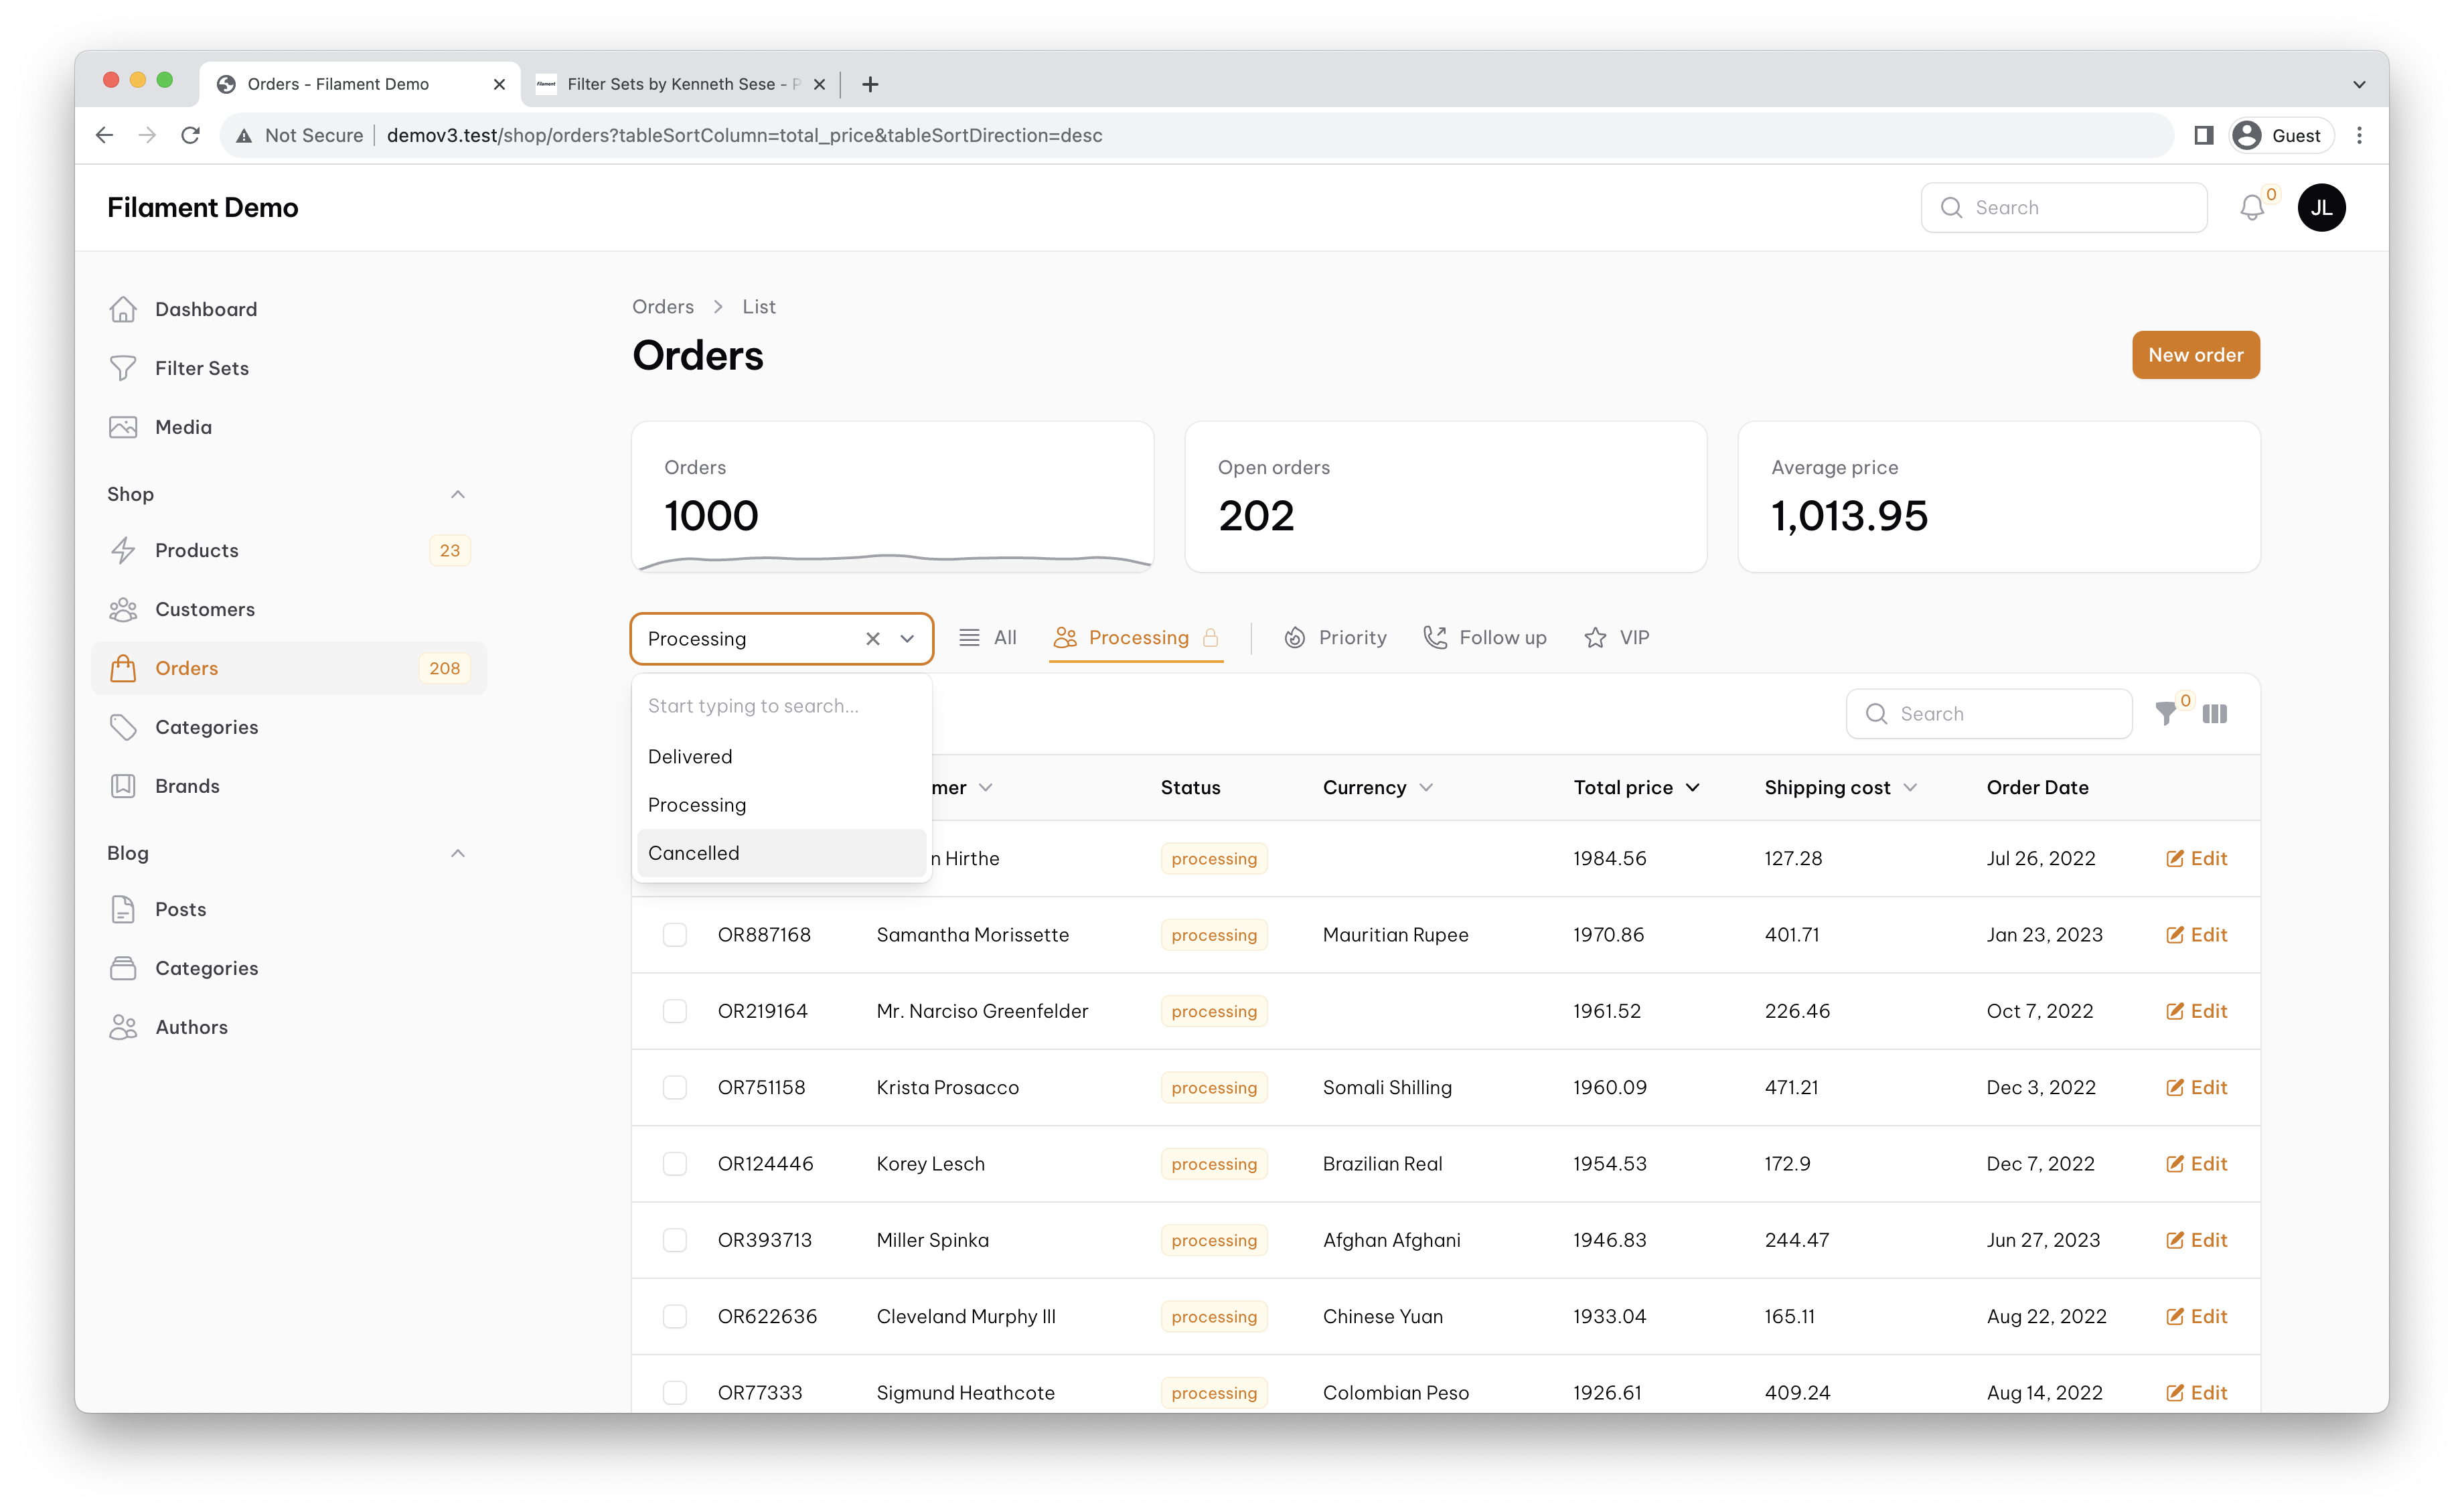Open the Customers page from the sidebar
This screenshot has width=2464, height=1512.
[204, 609]
